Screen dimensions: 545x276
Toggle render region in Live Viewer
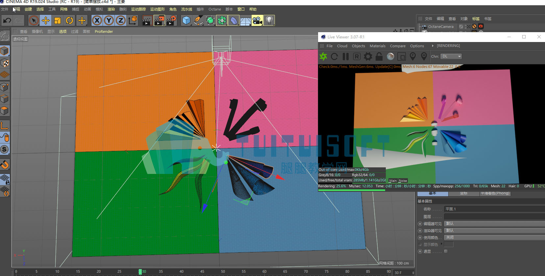click(402, 56)
